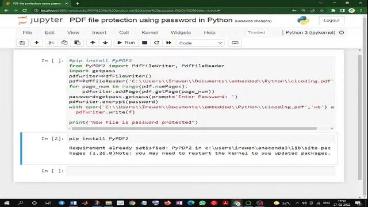Click the print statement line in code
Viewport: 368px width, 207px height.
coord(133,122)
